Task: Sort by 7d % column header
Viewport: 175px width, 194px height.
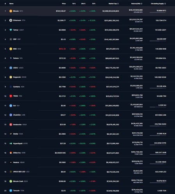Action: (94, 3)
